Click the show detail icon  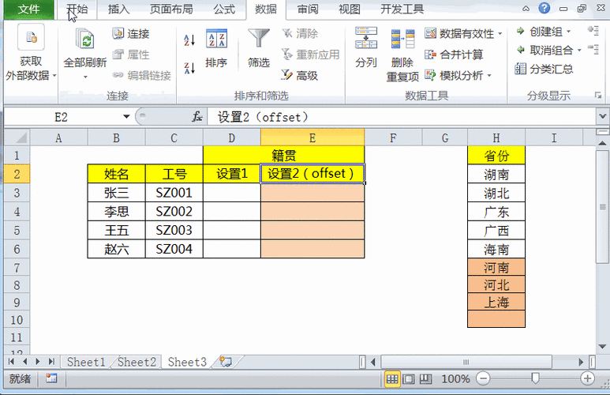[x=593, y=31]
